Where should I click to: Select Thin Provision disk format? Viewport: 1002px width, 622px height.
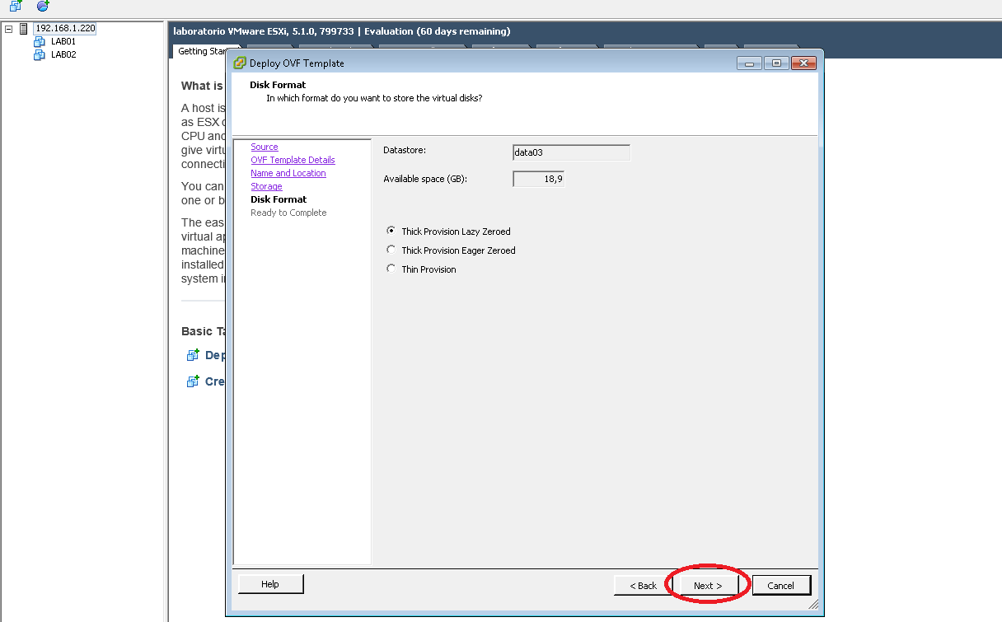point(421,269)
